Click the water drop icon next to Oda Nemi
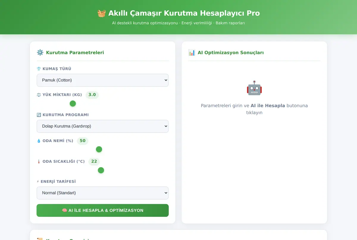This screenshot has height=240, width=357. [39, 141]
